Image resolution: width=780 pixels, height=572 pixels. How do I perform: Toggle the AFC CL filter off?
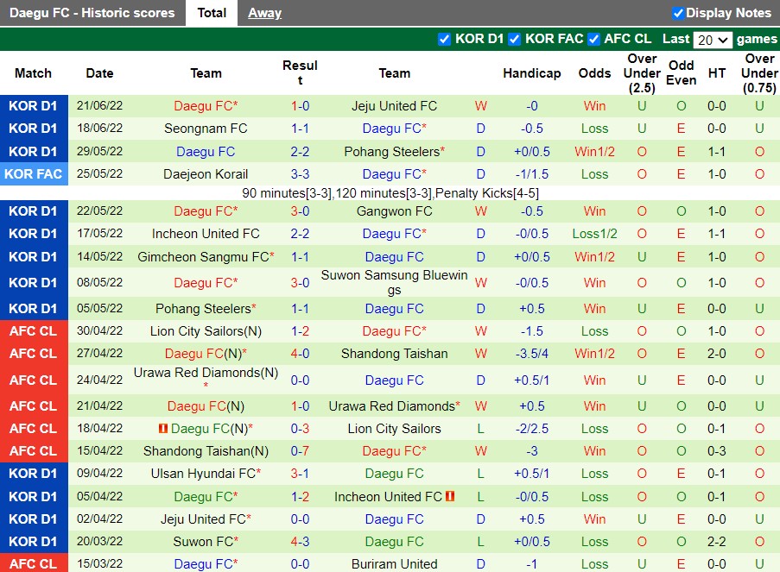(593, 39)
